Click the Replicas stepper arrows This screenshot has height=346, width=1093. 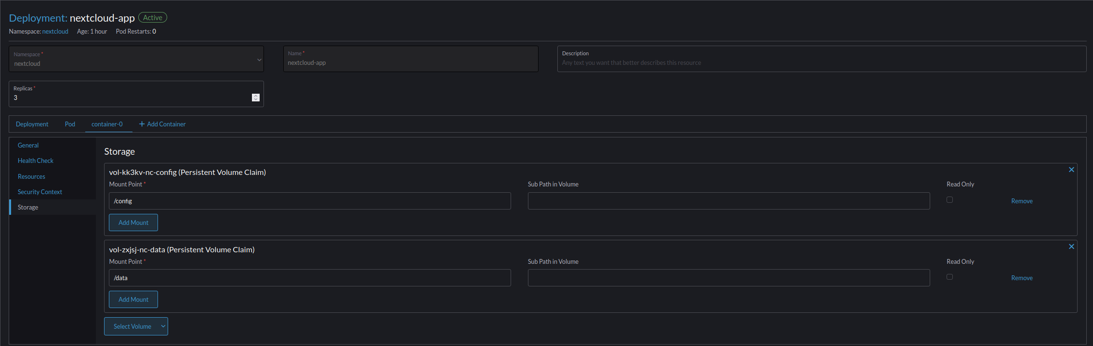pyautogui.click(x=256, y=98)
